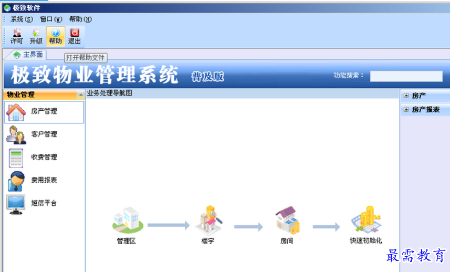Open the 许可 license toolbar icon

(17, 36)
